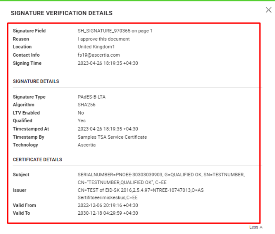The height and width of the screenshot is (234, 275).
Task: Click the signature field value SH_SIGNATURE_970365
Action: (115, 31)
